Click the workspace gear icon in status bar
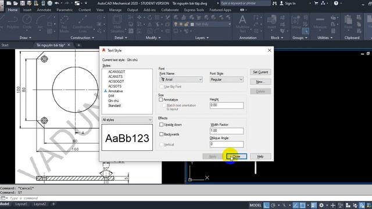372x209 pixels. (x=321, y=205)
